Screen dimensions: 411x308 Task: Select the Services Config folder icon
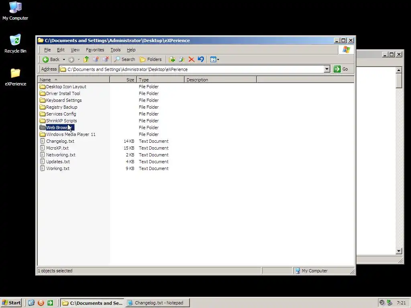point(43,113)
